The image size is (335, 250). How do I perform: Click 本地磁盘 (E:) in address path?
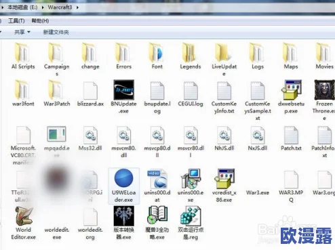(22, 7)
